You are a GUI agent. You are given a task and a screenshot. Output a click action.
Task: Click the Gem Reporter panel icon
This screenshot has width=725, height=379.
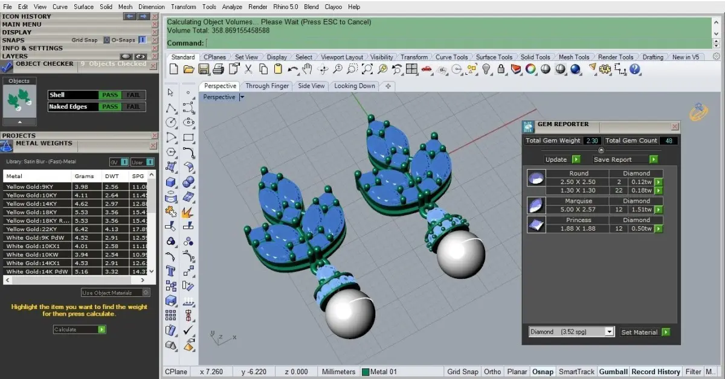pyautogui.click(x=528, y=127)
